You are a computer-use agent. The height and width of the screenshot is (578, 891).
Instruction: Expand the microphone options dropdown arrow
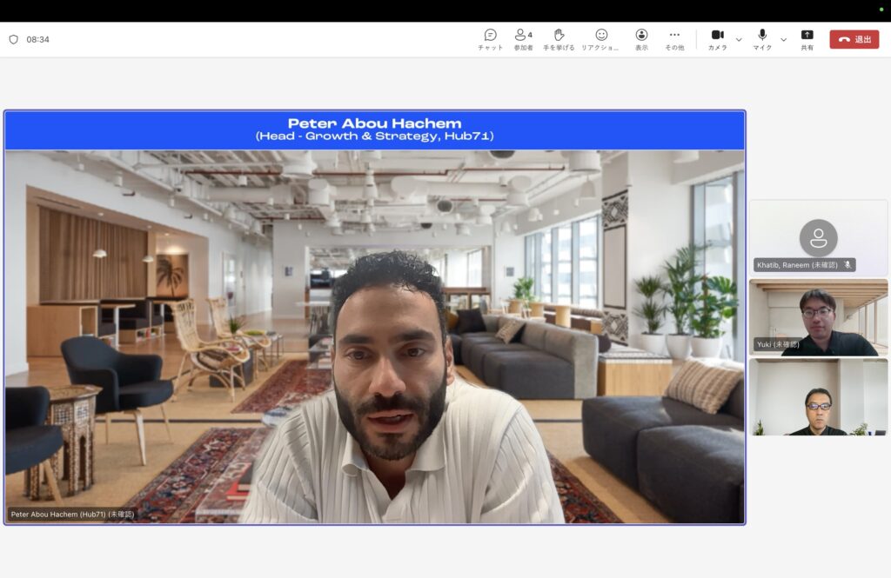pyautogui.click(x=783, y=40)
